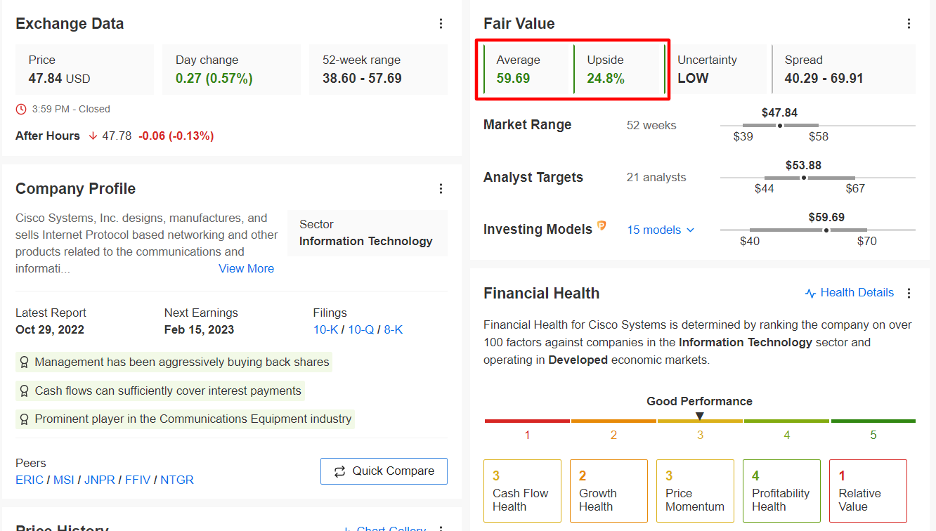This screenshot has width=936, height=531.
Task: Select the Growth Health card
Action: pos(609,491)
